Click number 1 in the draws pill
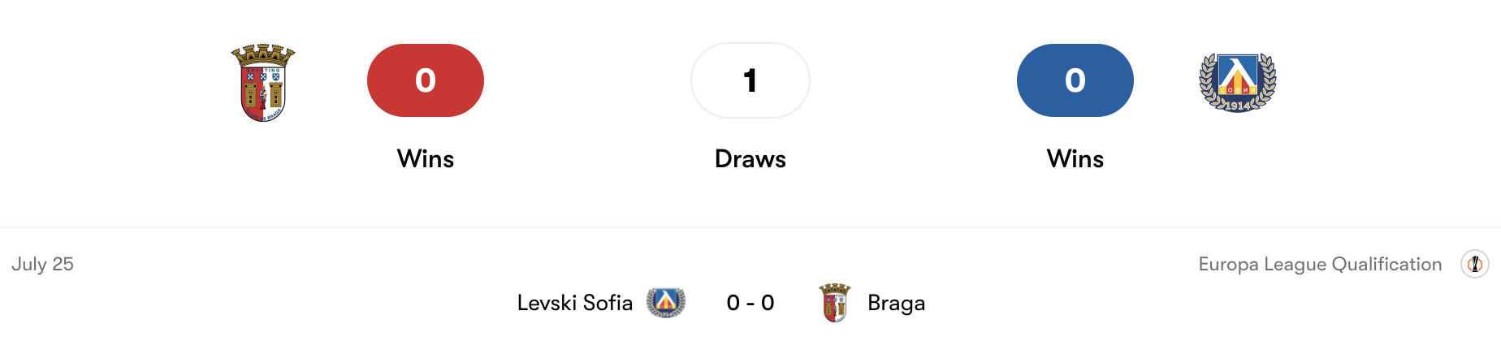 tap(750, 80)
